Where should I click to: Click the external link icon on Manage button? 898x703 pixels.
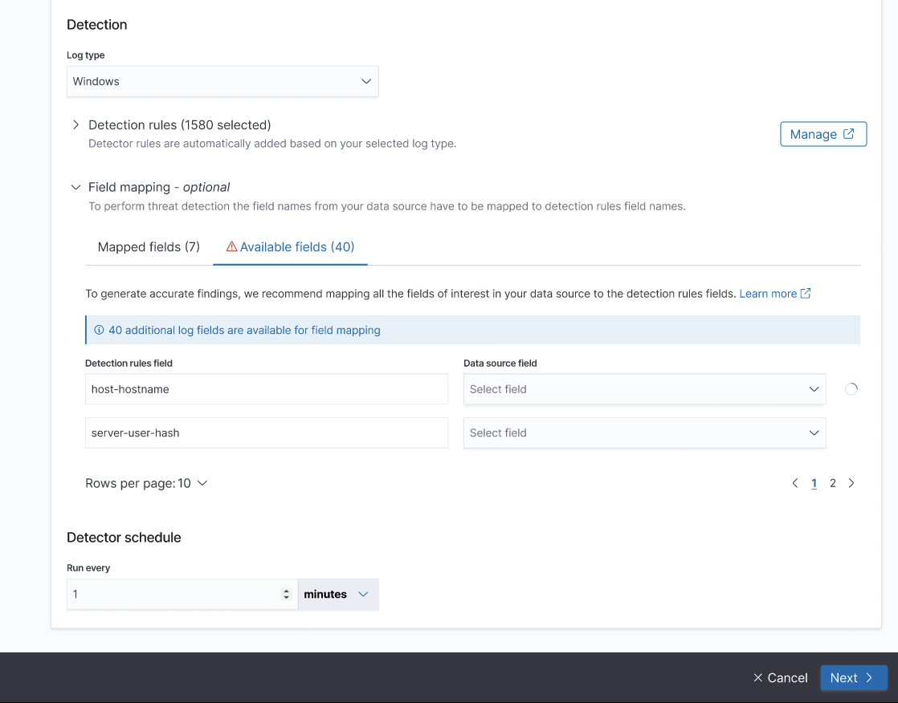coord(850,133)
